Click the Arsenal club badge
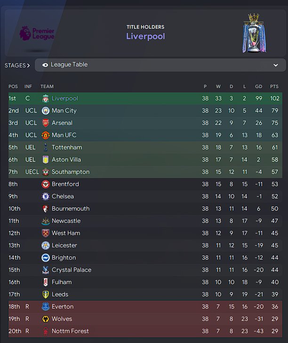Screen dimensions: 288x343 pos(45,123)
